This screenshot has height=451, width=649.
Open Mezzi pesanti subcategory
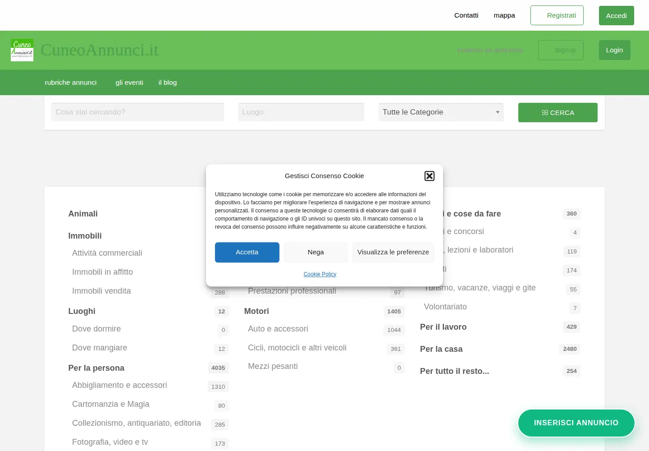[273, 366]
